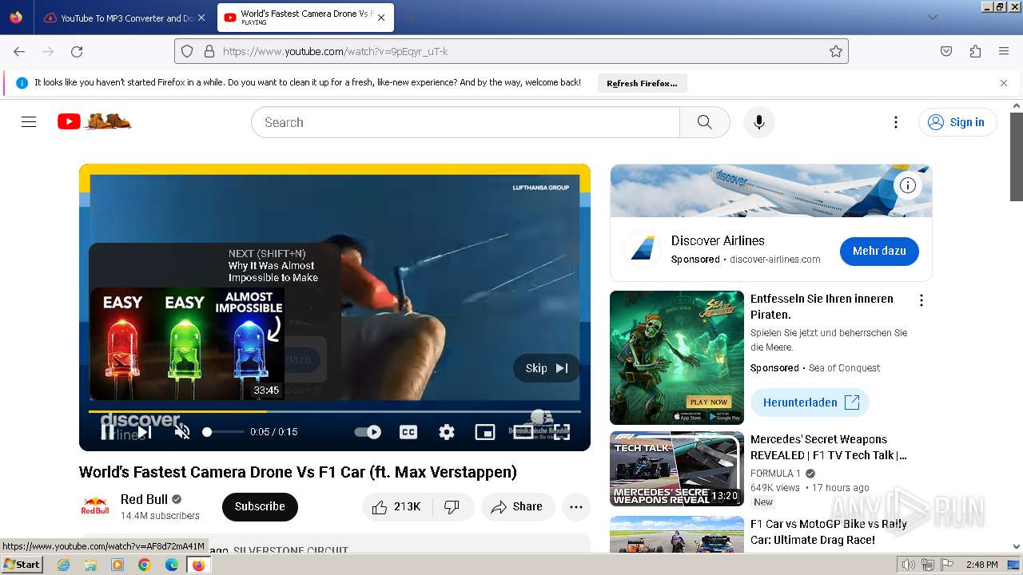Close the YouTube To MP3 Converter tab
The height and width of the screenshot is (575, 1023).
(201, 18)
